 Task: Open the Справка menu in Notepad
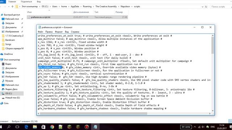75,32
